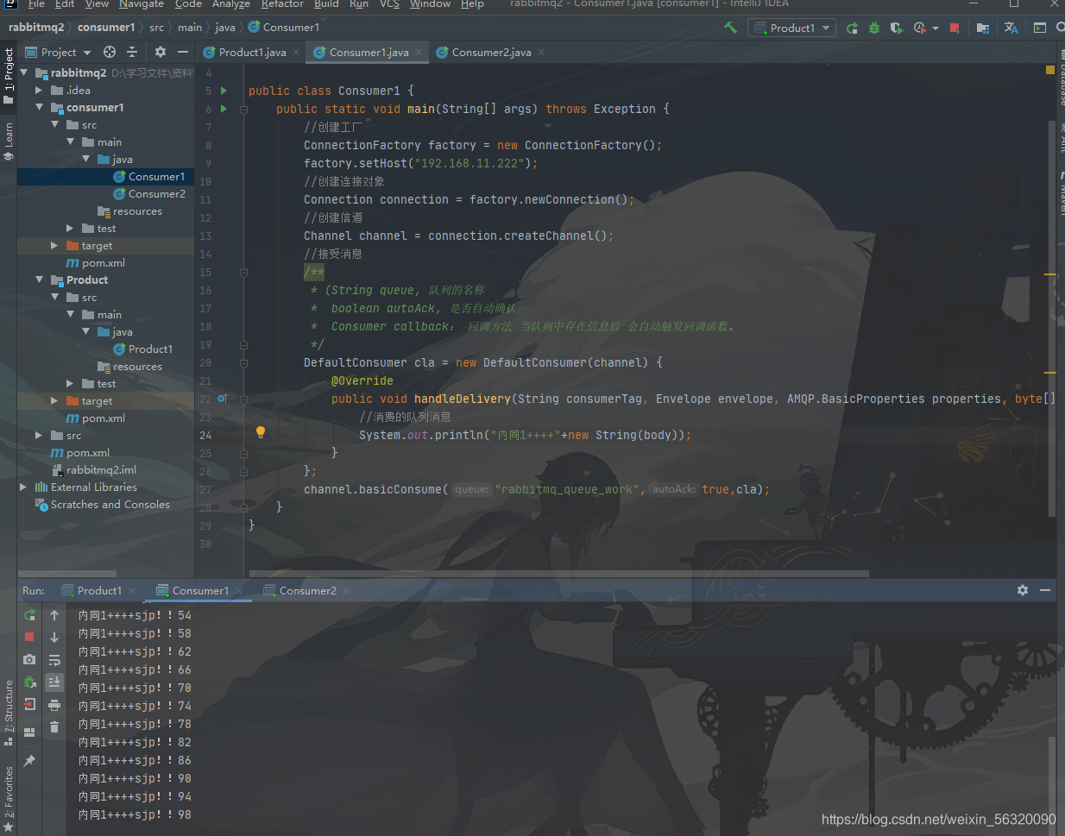Viewport: 1065px width, 836px height.
Task: Open the Build menu
Action: coord(326,4)
